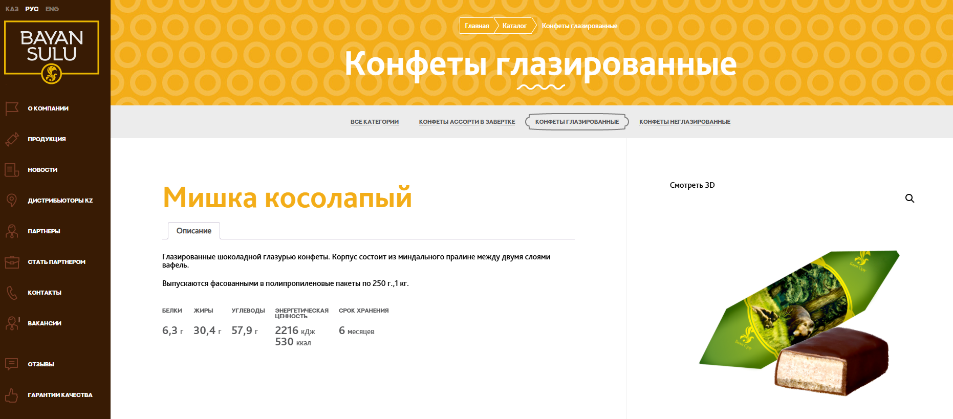This screenshot has height=419, width=953.
Task: Go to Главная in breadcrumb
Action: pyautogui.click(x=476, y=26)
